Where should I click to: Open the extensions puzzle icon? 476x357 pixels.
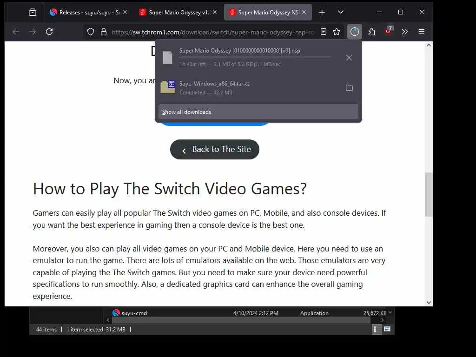371,32
